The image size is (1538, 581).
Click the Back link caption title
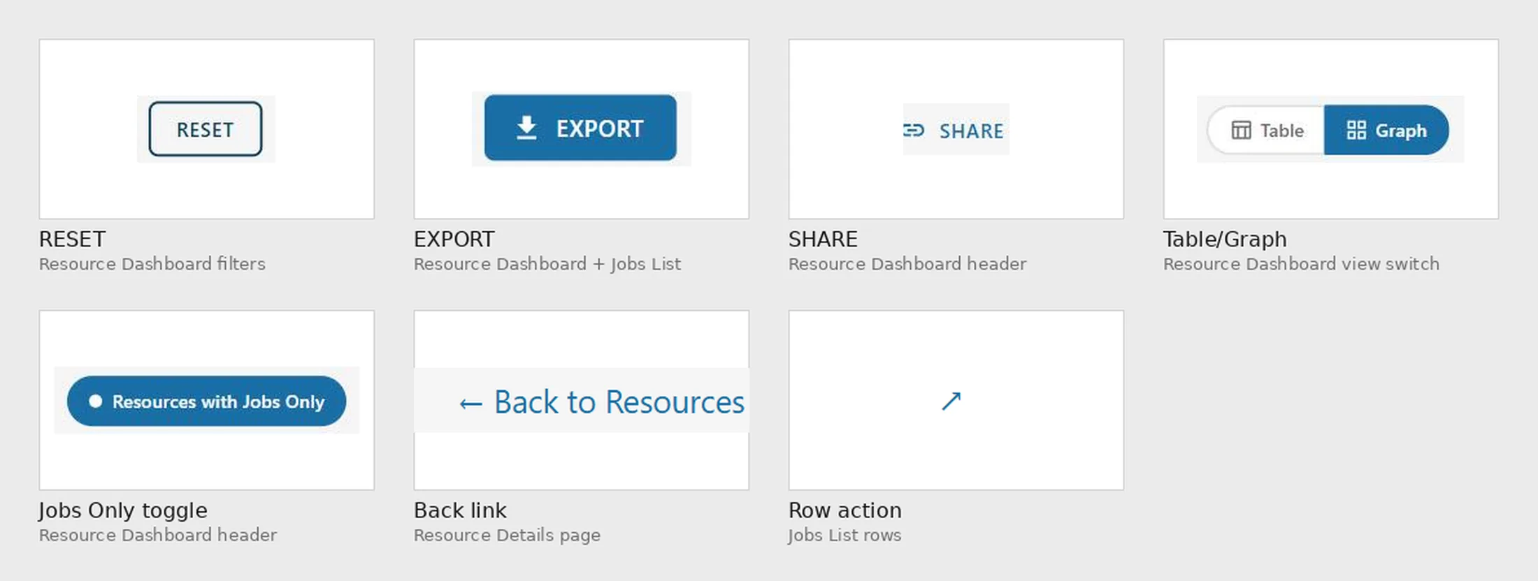pos(460,510)
